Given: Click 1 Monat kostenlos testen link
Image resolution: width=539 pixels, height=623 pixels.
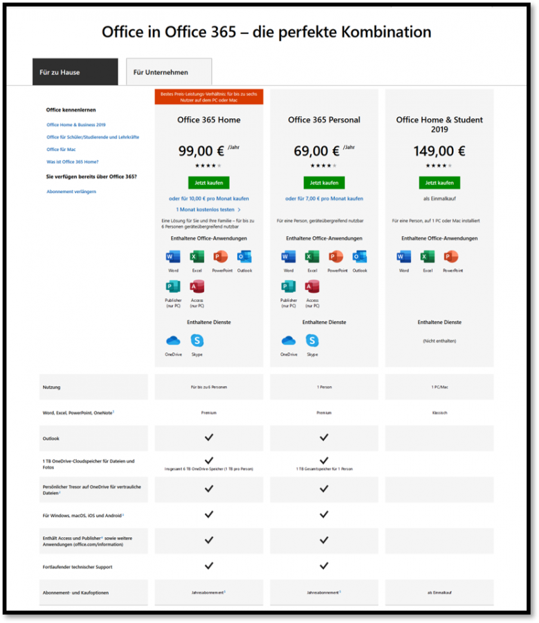Looking at the screenshot, I should [x=205, y=209].
